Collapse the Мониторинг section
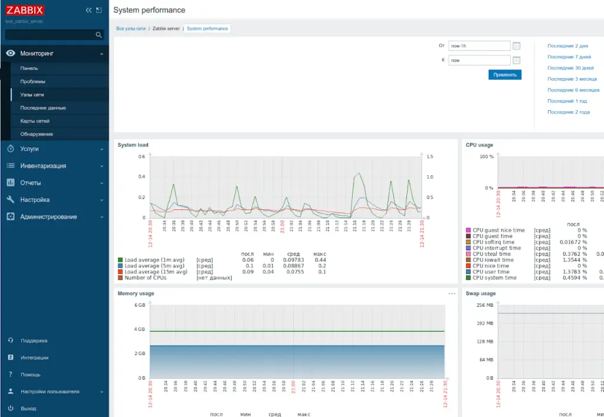Screen dimensions: 604x417 click(101, 54)
